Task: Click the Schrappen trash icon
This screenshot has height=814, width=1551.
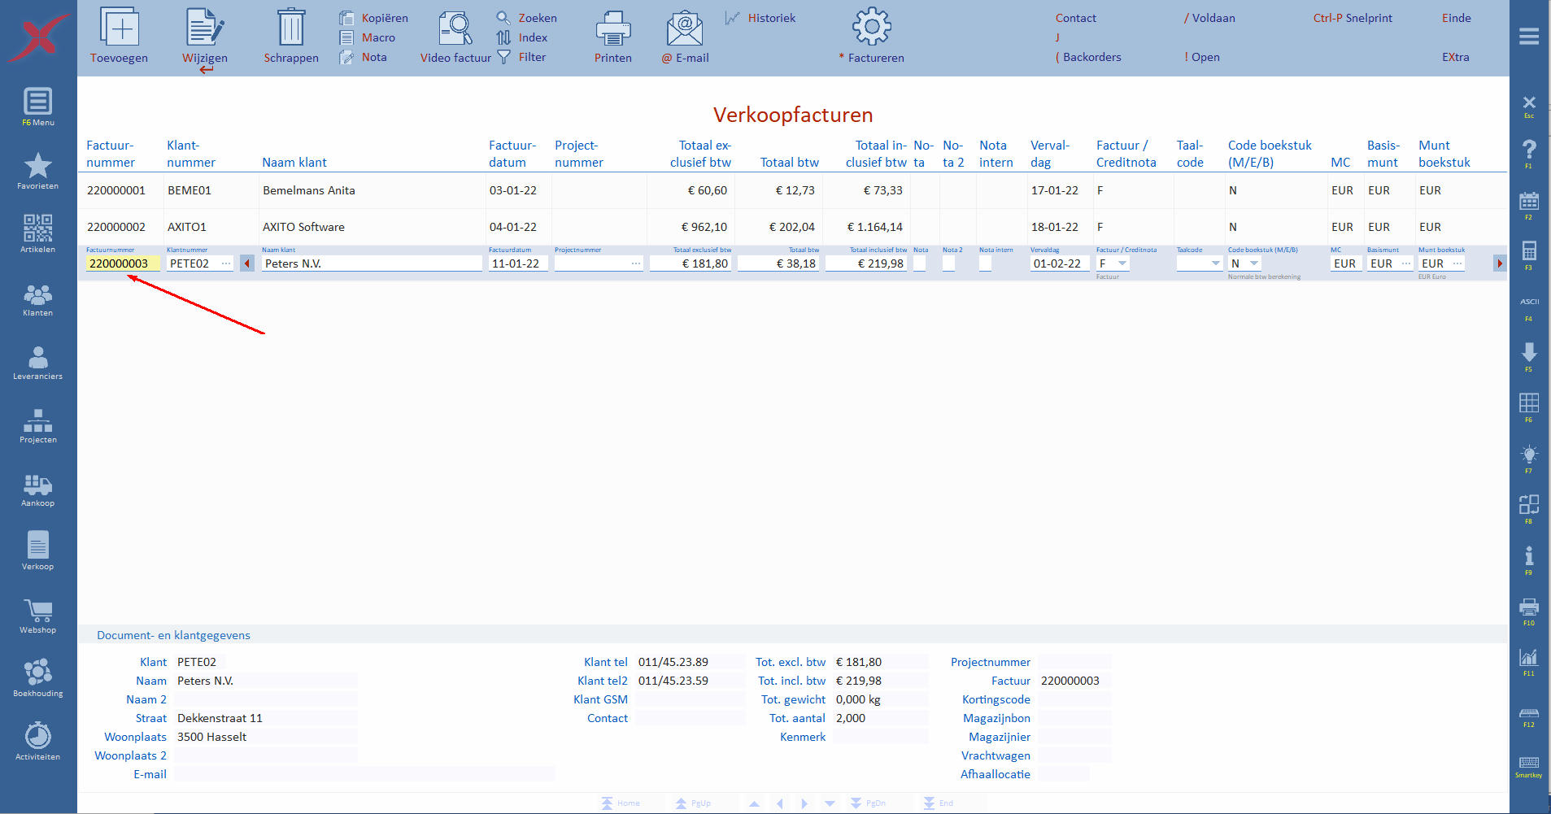Action: [x=291, y=27]
